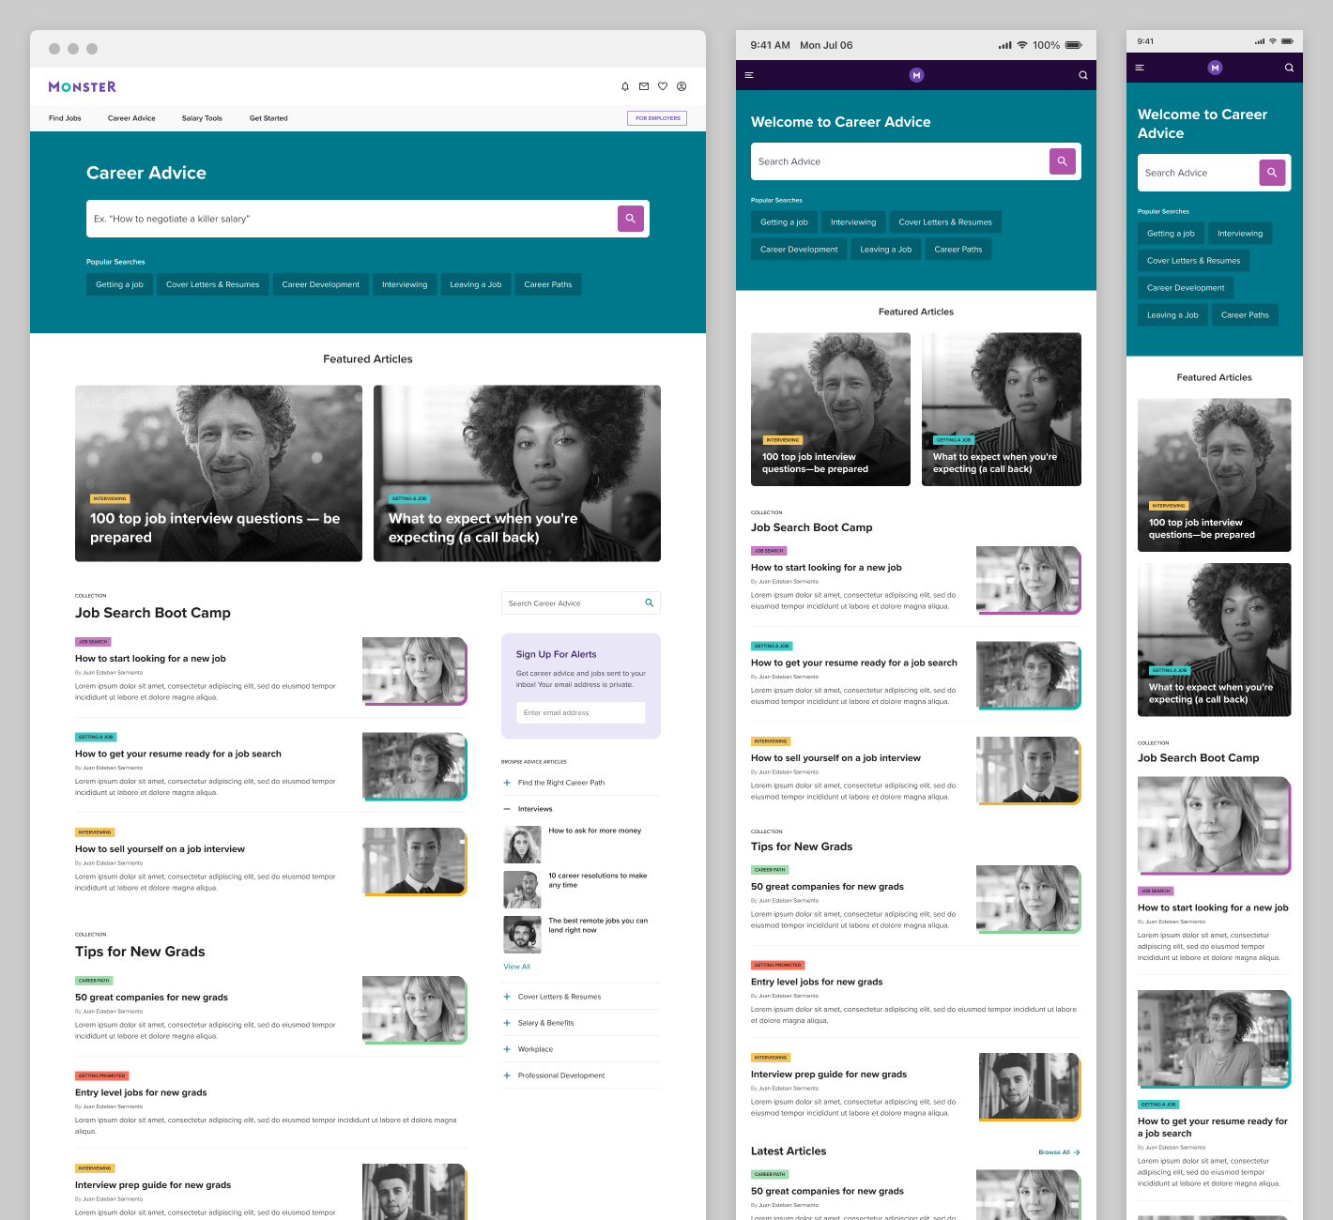Click purple search button in desktop Career Advice bar
The image size is (1333, 1220).
coord(631,219)
